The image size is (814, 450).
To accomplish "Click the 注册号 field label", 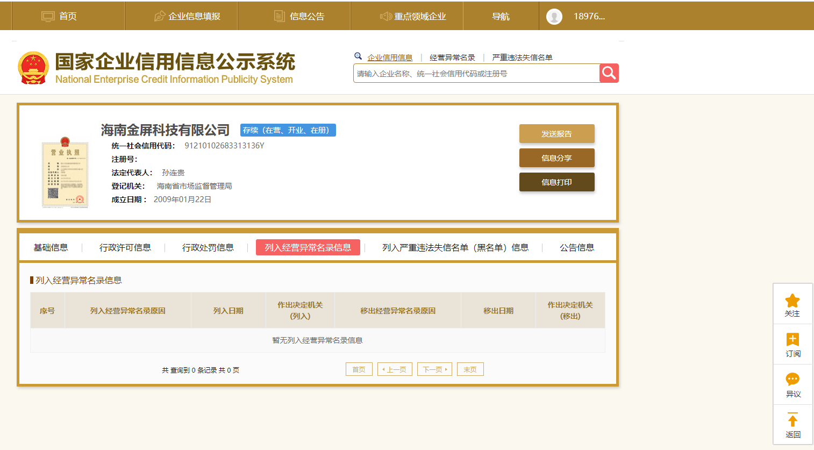I will pyautogui.click(x=124, y=159).
